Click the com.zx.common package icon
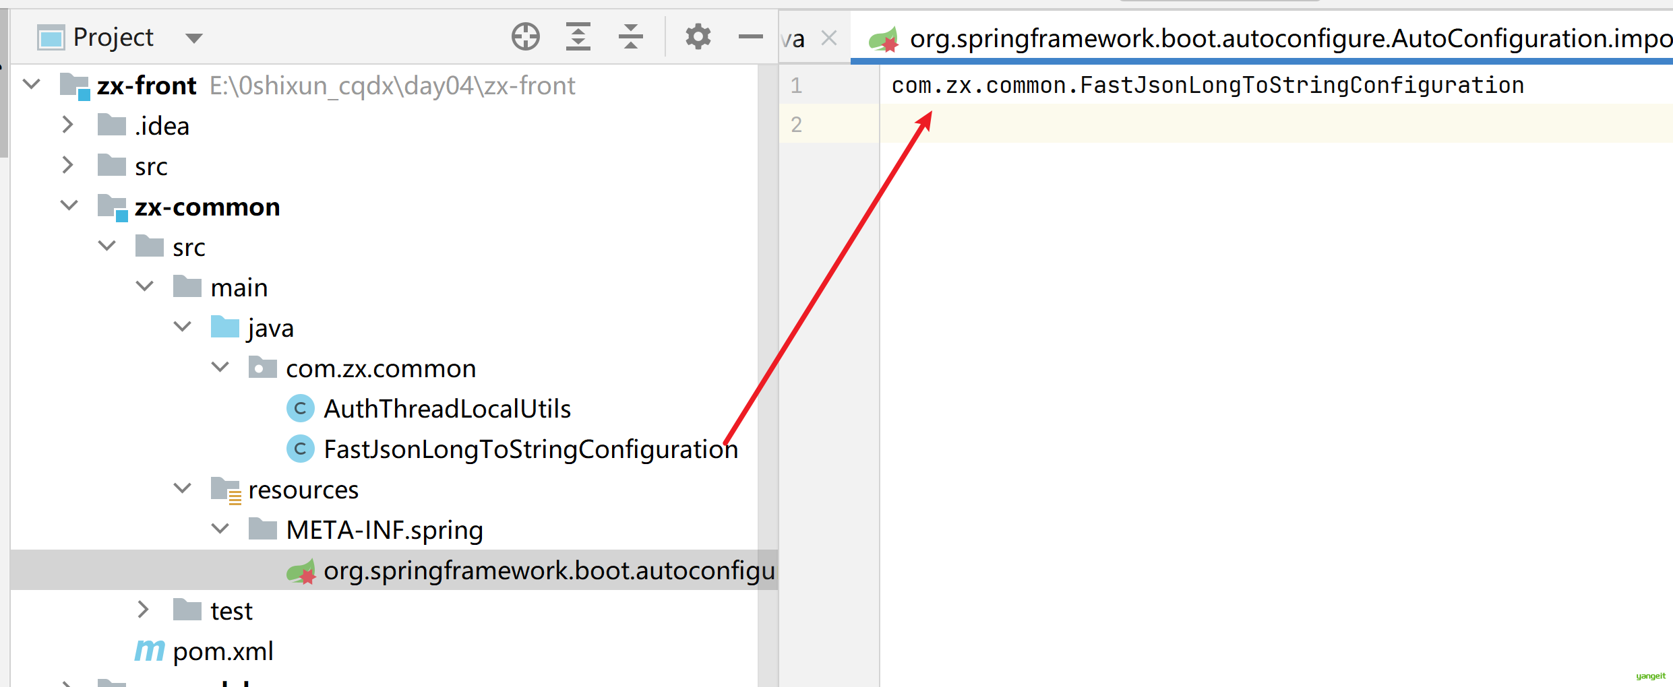The width and height of the screenshot is (1673, 687). [262, 368]
